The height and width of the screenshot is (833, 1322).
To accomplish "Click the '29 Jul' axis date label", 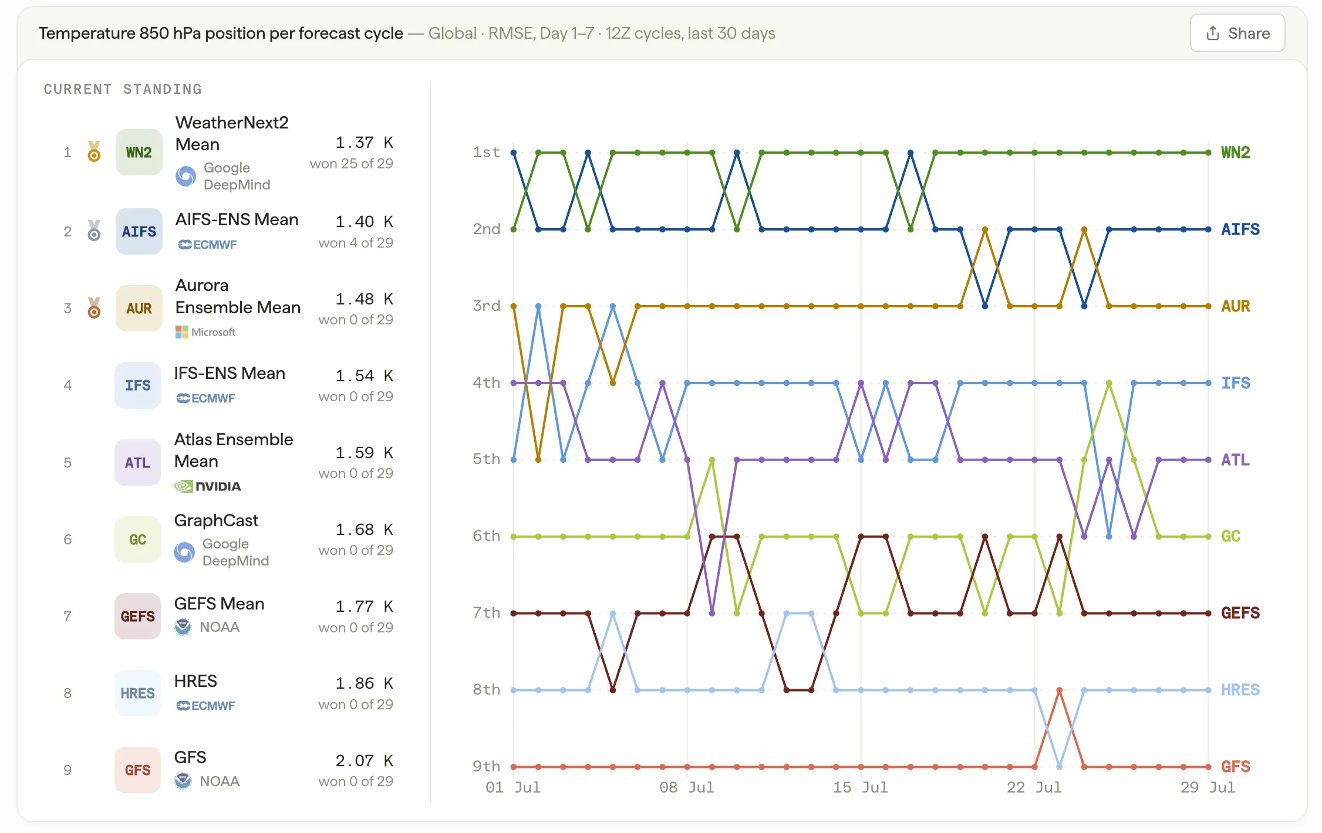I will (1208, 787).
